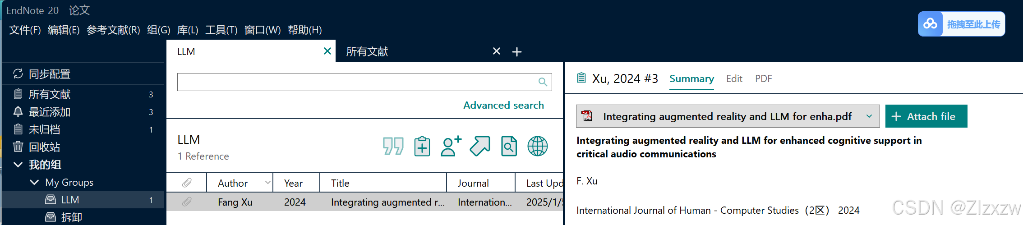Click the online search globe icon
This screenshot has width=1023, height=225.
point(538,146)
